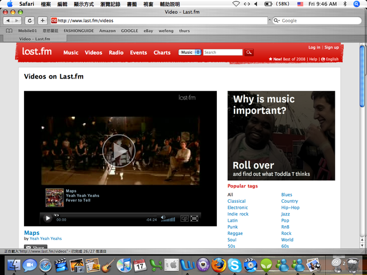Select the Indie rock tag
Image resolution: width=367 pixels, height=275 pixels.
238,214
